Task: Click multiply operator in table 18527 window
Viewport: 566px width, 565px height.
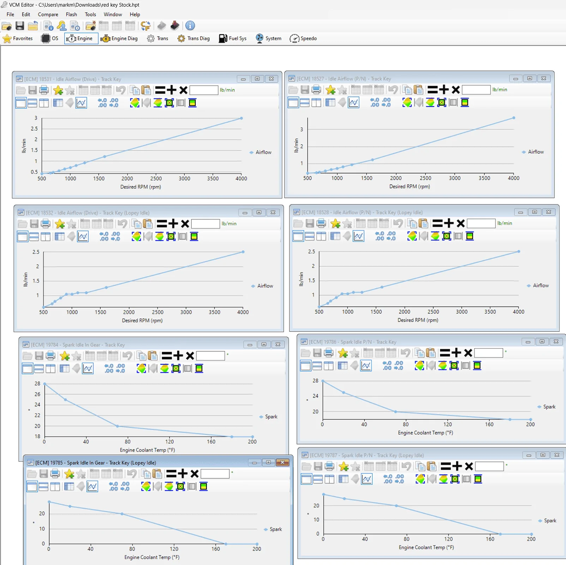Action: click(x=456, y=90)
